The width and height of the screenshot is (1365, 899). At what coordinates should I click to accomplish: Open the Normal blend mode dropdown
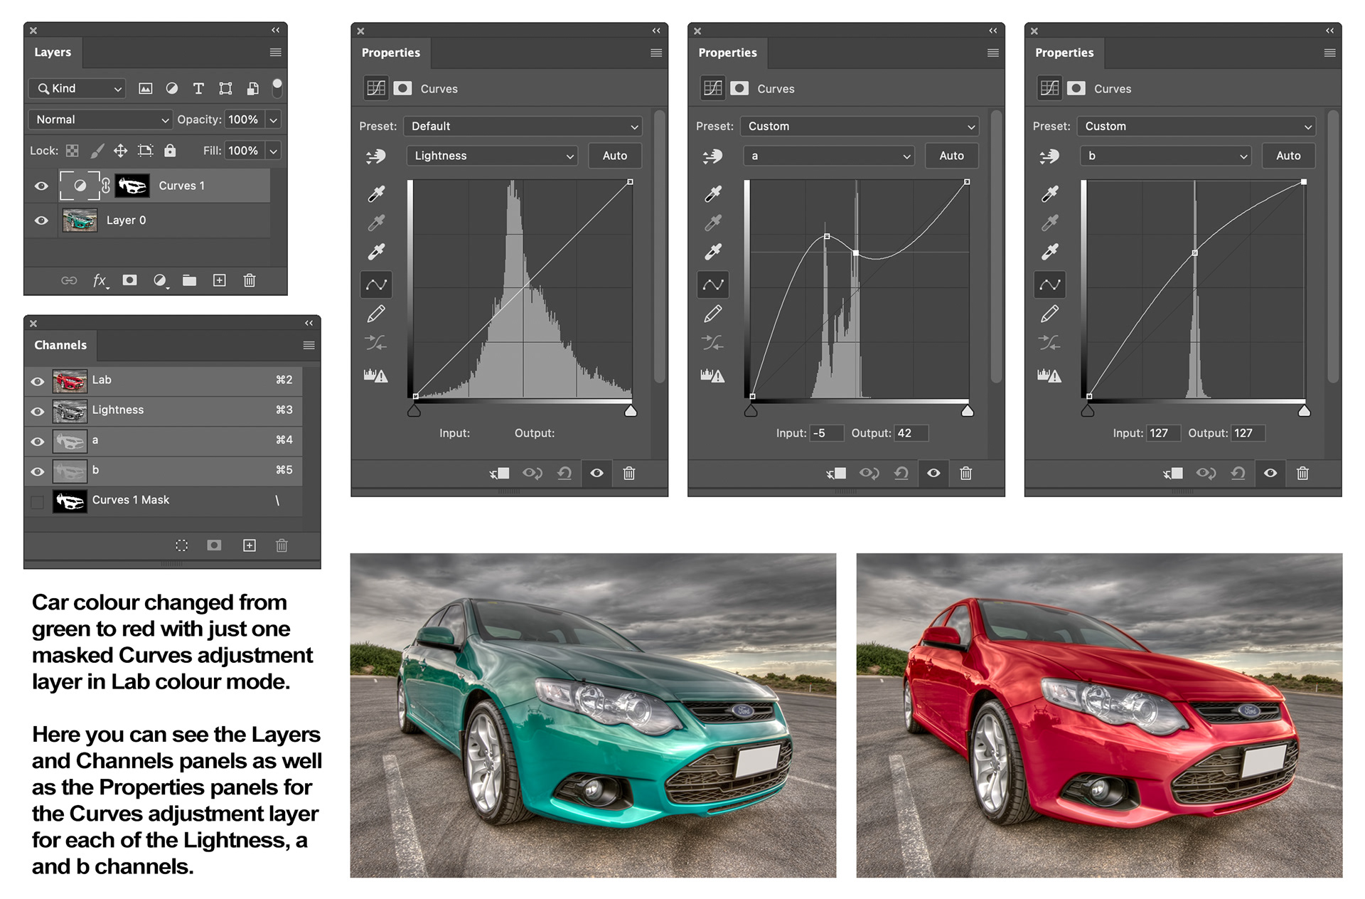tap(101, 119)
